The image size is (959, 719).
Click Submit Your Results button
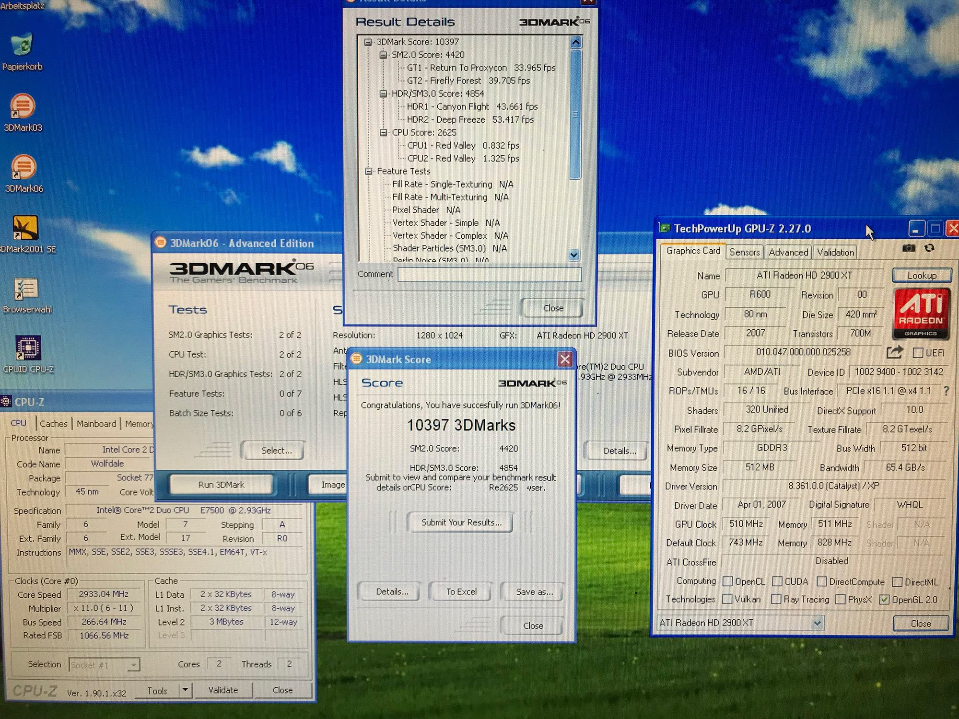[x=461, y=522]
